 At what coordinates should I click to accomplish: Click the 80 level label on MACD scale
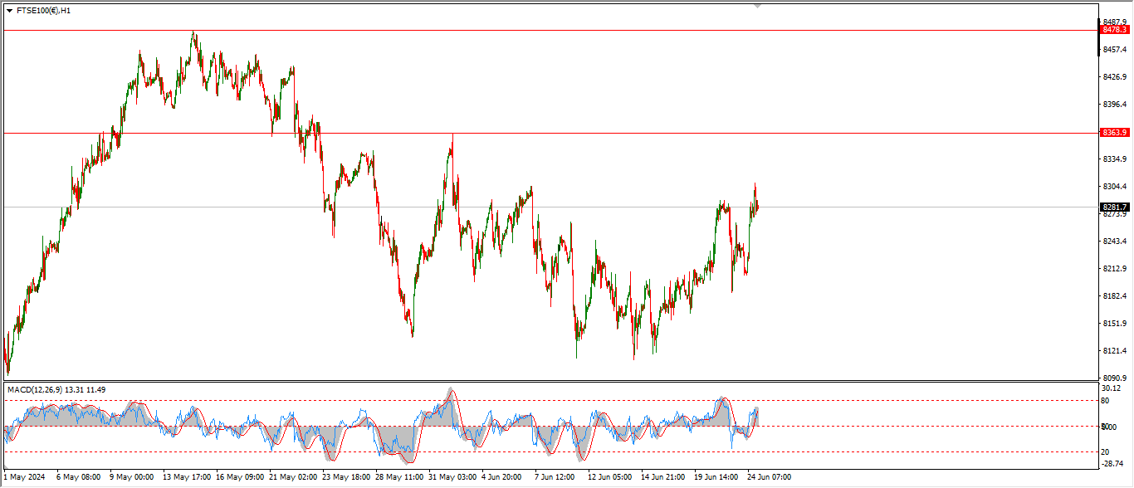point(1106,400)
